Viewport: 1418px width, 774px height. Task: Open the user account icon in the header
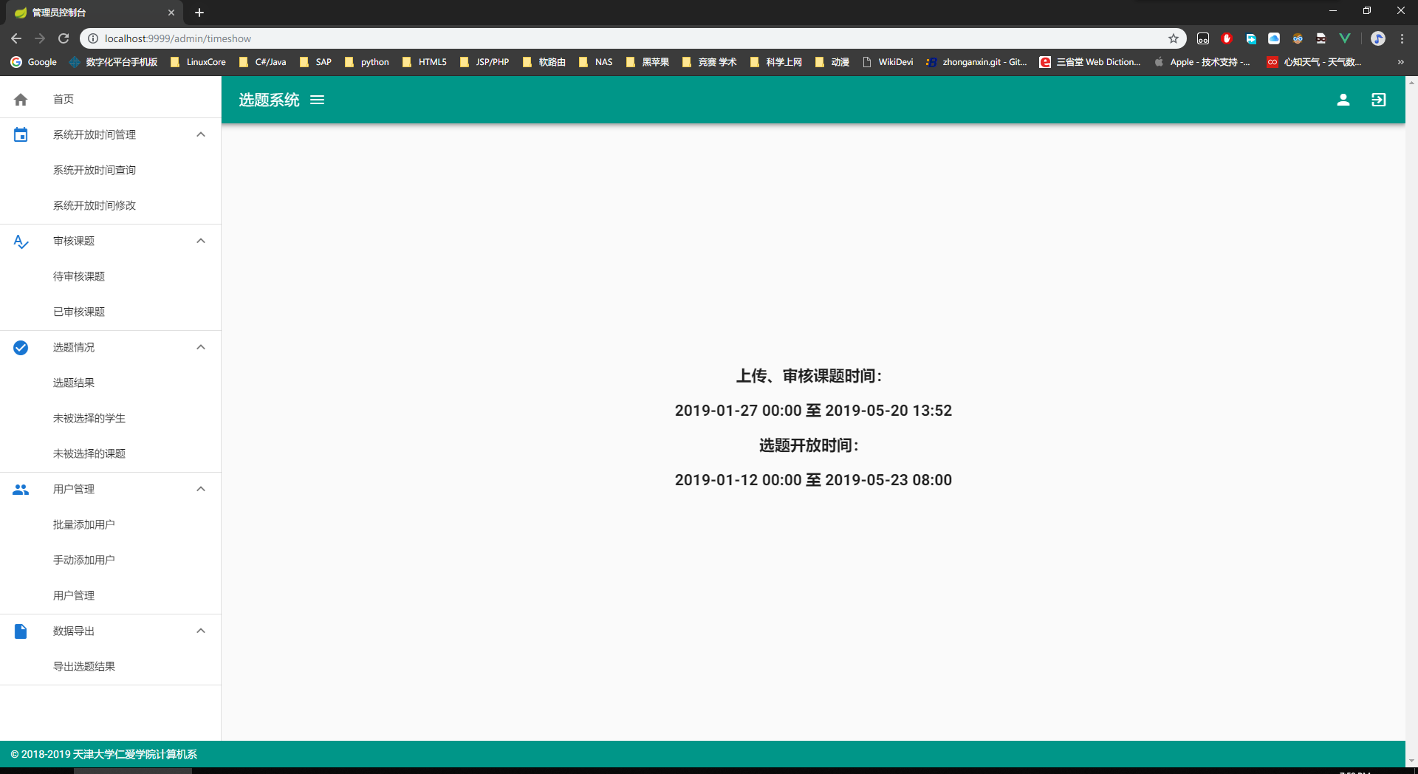point(1343,100)
